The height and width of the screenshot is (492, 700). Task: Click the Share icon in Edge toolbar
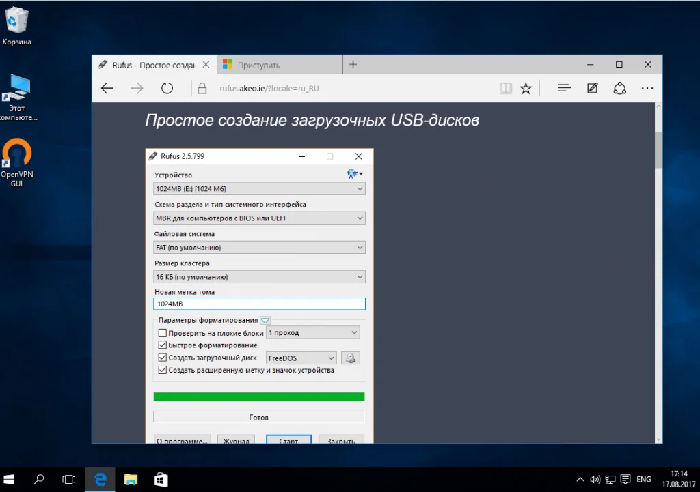click(x=619, y=88)
